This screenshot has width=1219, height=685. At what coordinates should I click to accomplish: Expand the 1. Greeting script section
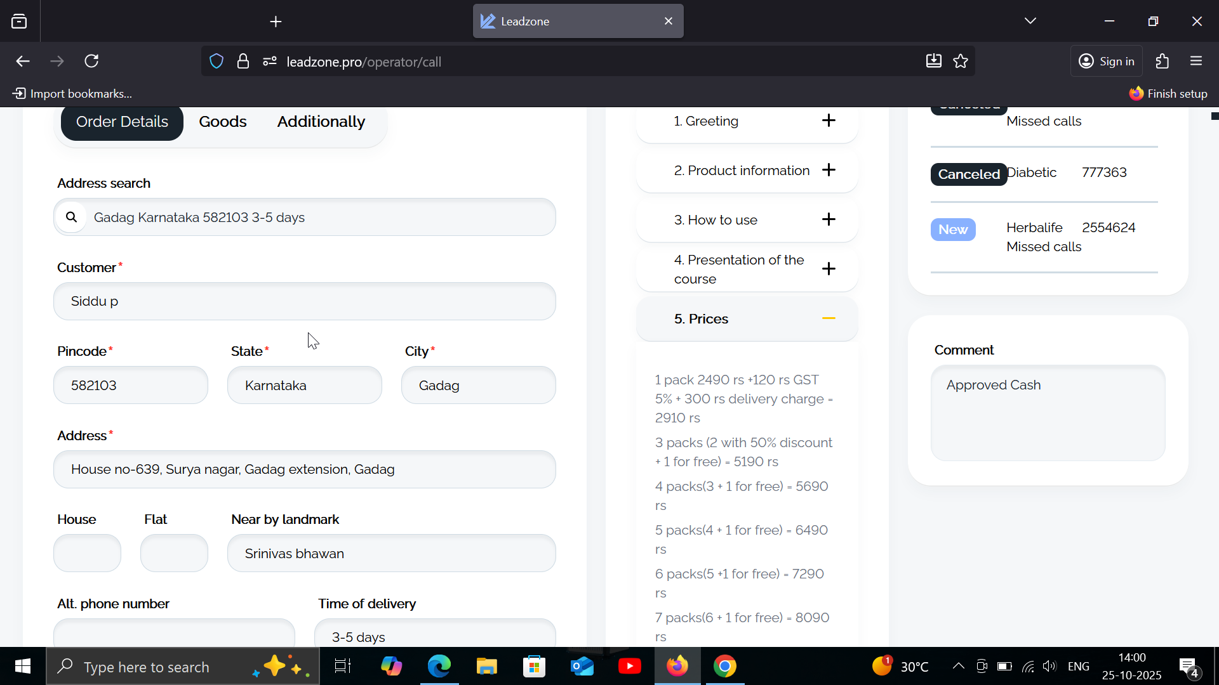[x=828, y=121]
